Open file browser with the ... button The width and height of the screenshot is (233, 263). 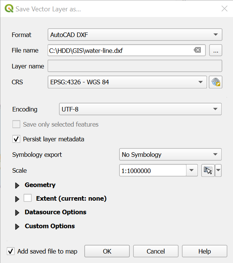coord(215,50)
